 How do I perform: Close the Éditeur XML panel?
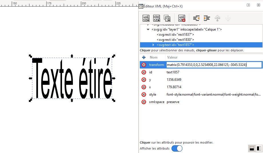(x=258, y=5)
